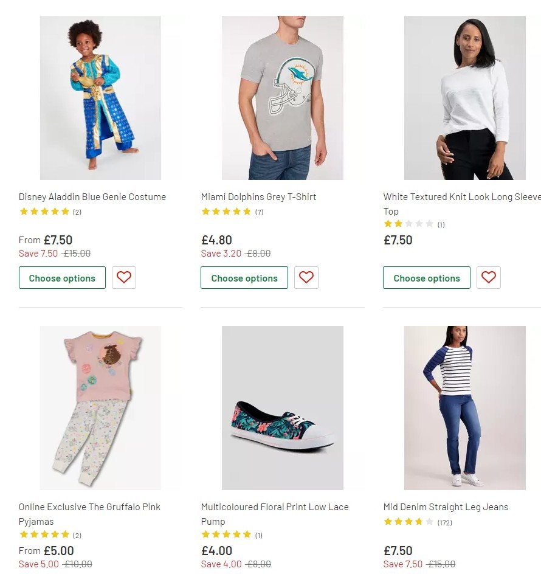Toggle wishlist heart for Miami Dolphins T-Shirt
The width and height of the screenshot is (541, 574).
tap(306, 277)
